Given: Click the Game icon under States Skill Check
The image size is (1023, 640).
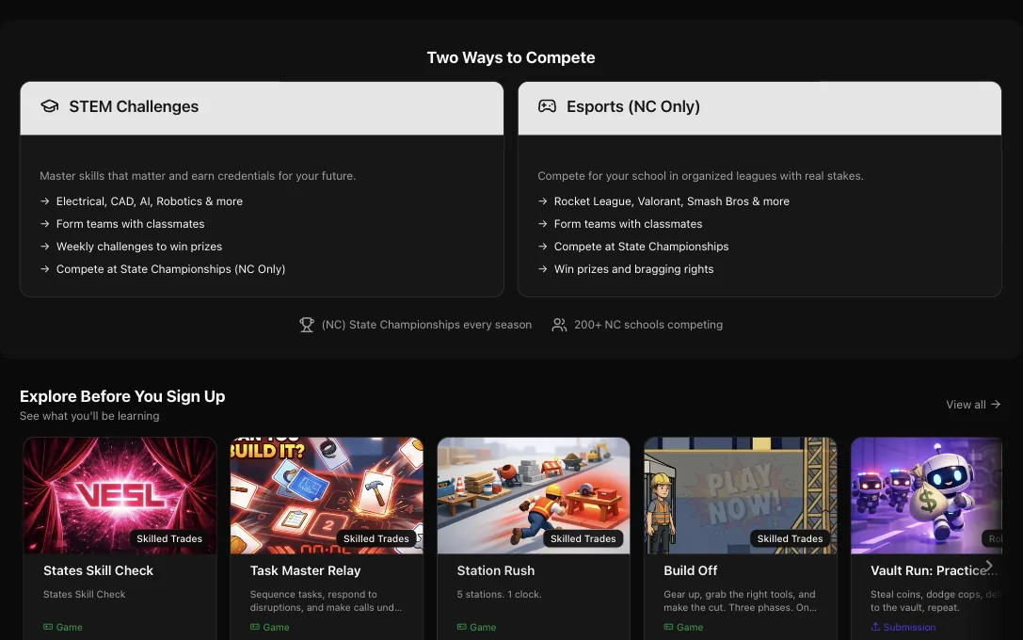Looking at the screenshot, I should coord(48,627).
